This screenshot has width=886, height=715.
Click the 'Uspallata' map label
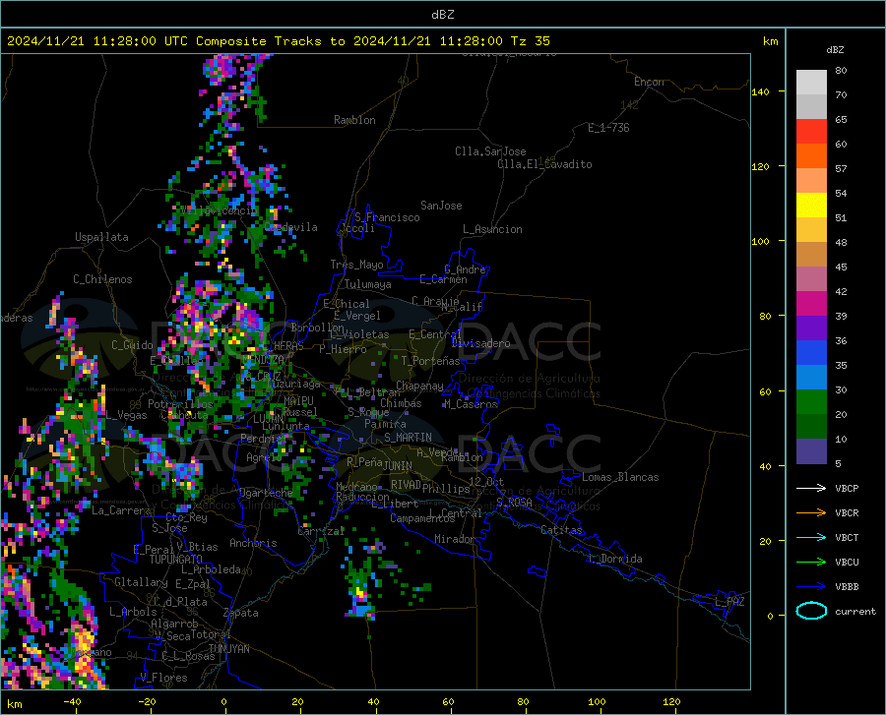[x=101, y=237]
